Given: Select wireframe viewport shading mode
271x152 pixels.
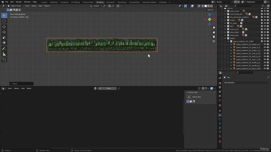Looking at the screenshot, I should point(202,6).
